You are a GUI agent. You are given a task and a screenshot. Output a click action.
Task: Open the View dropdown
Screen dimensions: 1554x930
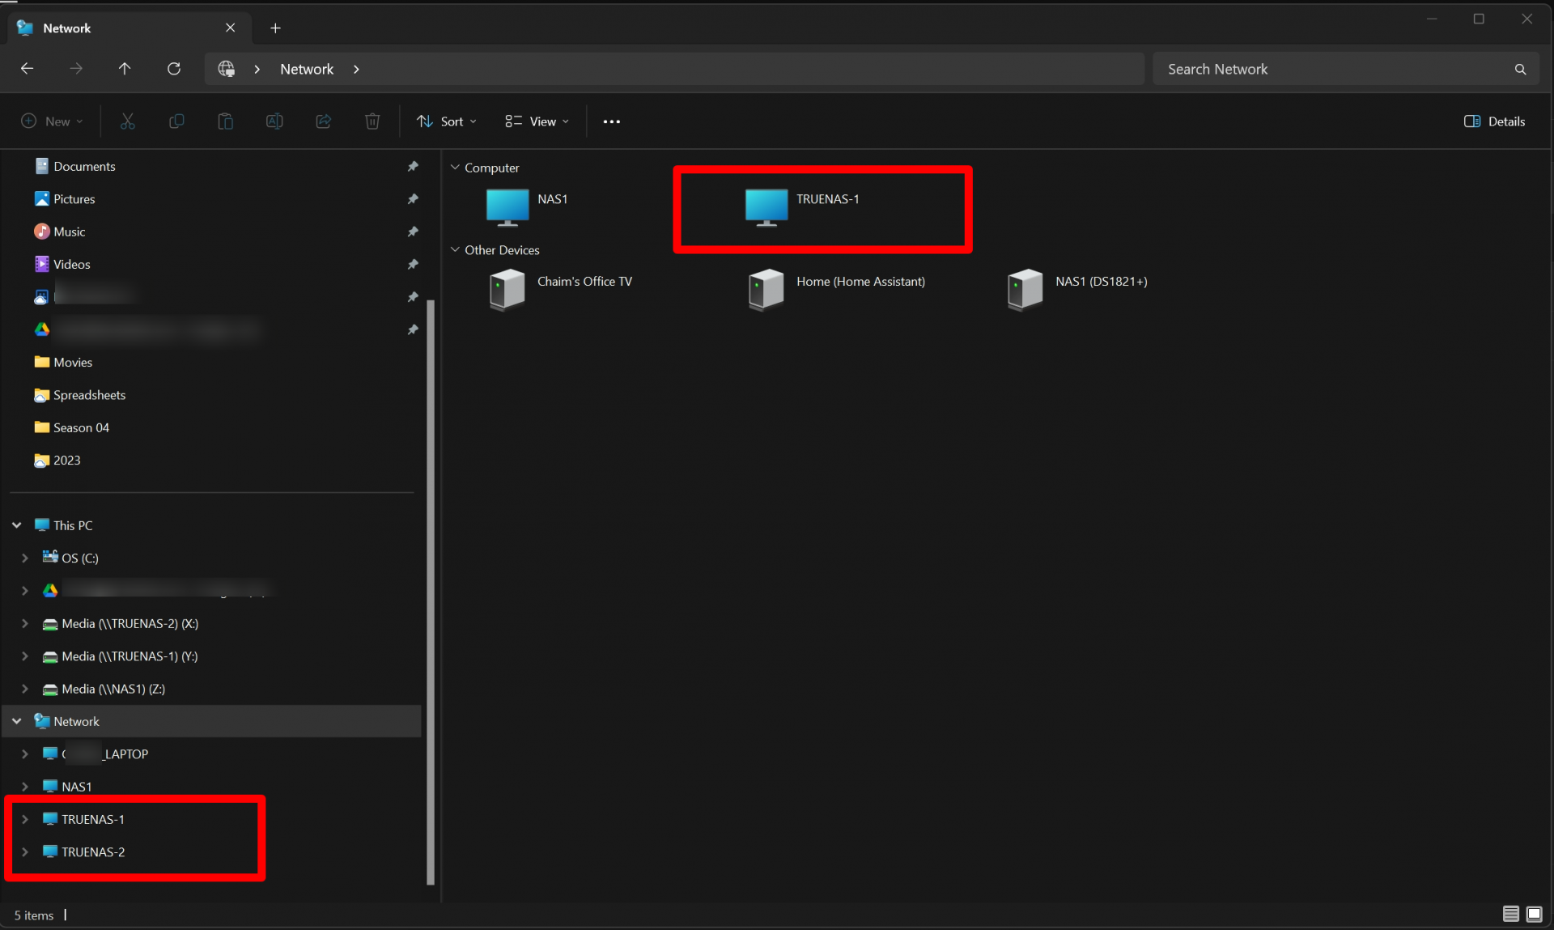point(537,121)
